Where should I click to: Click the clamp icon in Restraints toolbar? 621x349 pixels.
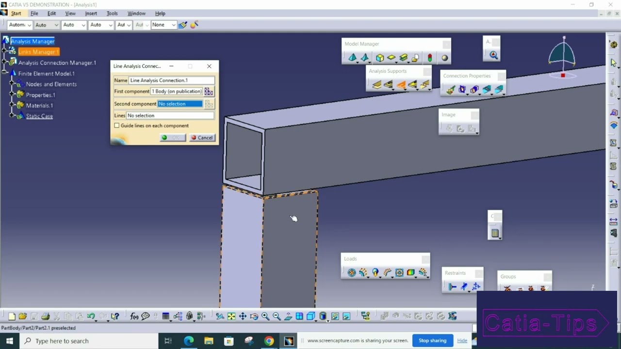452,287
